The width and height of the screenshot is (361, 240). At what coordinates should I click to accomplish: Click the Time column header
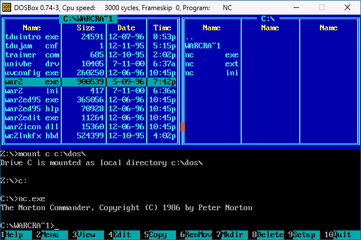(x=163, y=28)
